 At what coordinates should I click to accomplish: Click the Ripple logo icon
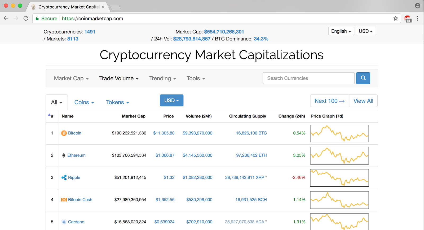pos(64,177)
